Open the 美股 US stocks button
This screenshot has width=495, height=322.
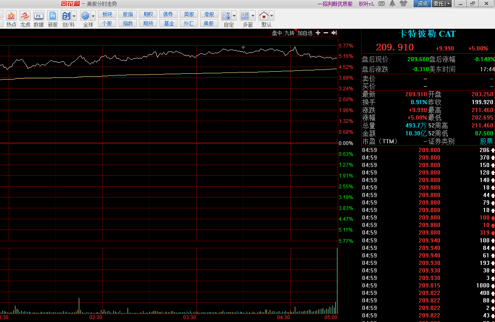click(x=209, y=23)
